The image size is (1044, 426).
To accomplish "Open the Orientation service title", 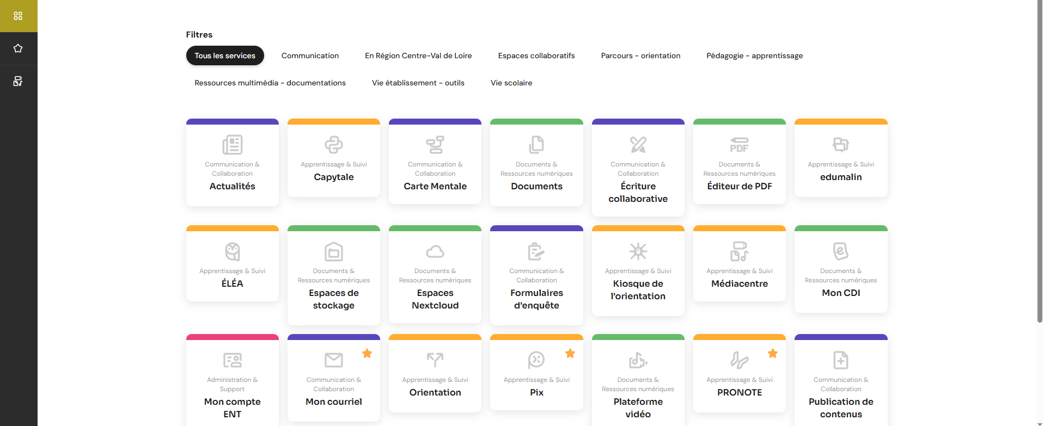I will click(435, 392).
